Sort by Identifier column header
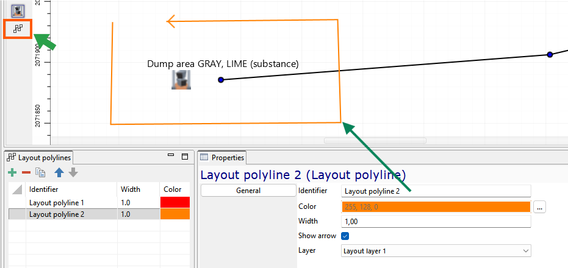 tap(71, 189)
